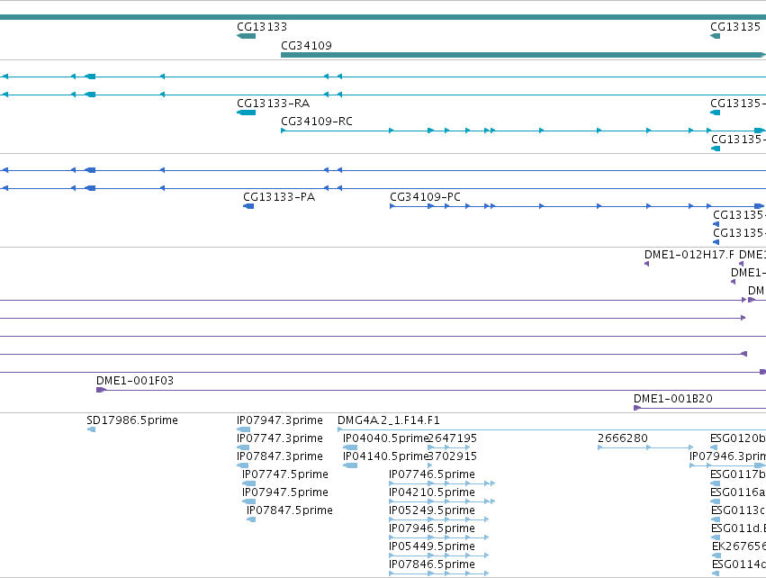Click the DME1-001F03 start arrow glyph

click(x=101, y=390)
